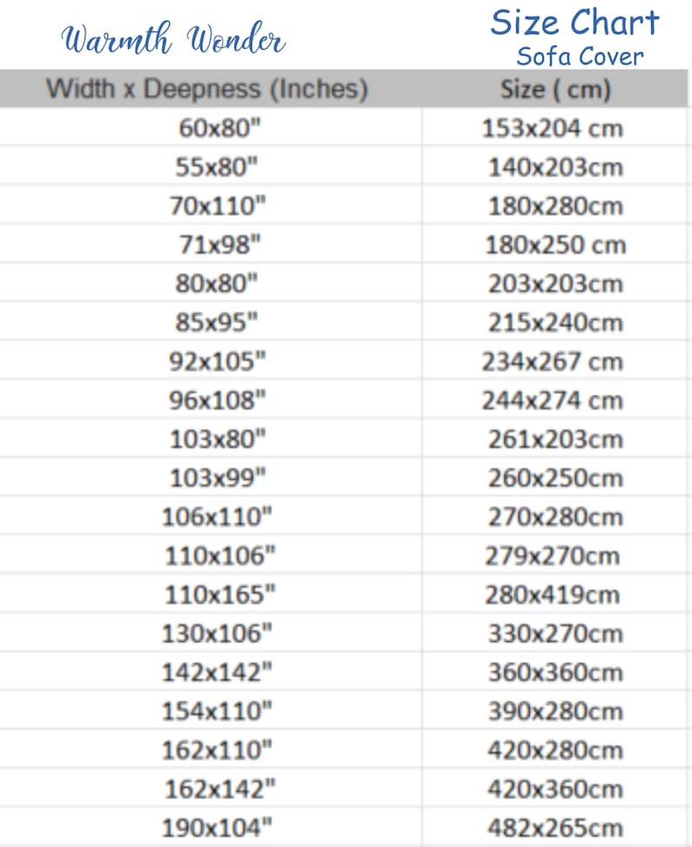The image size is (692, 847).
Task: Click the Sofa Cover subtitle
Action: tap(580, 56)
